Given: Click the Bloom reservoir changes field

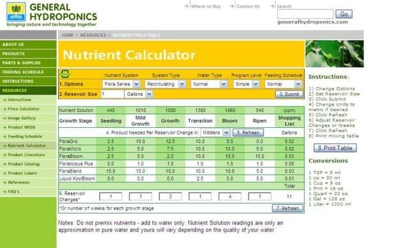Looking at the screenshot, I should click(x=230, y=196).
